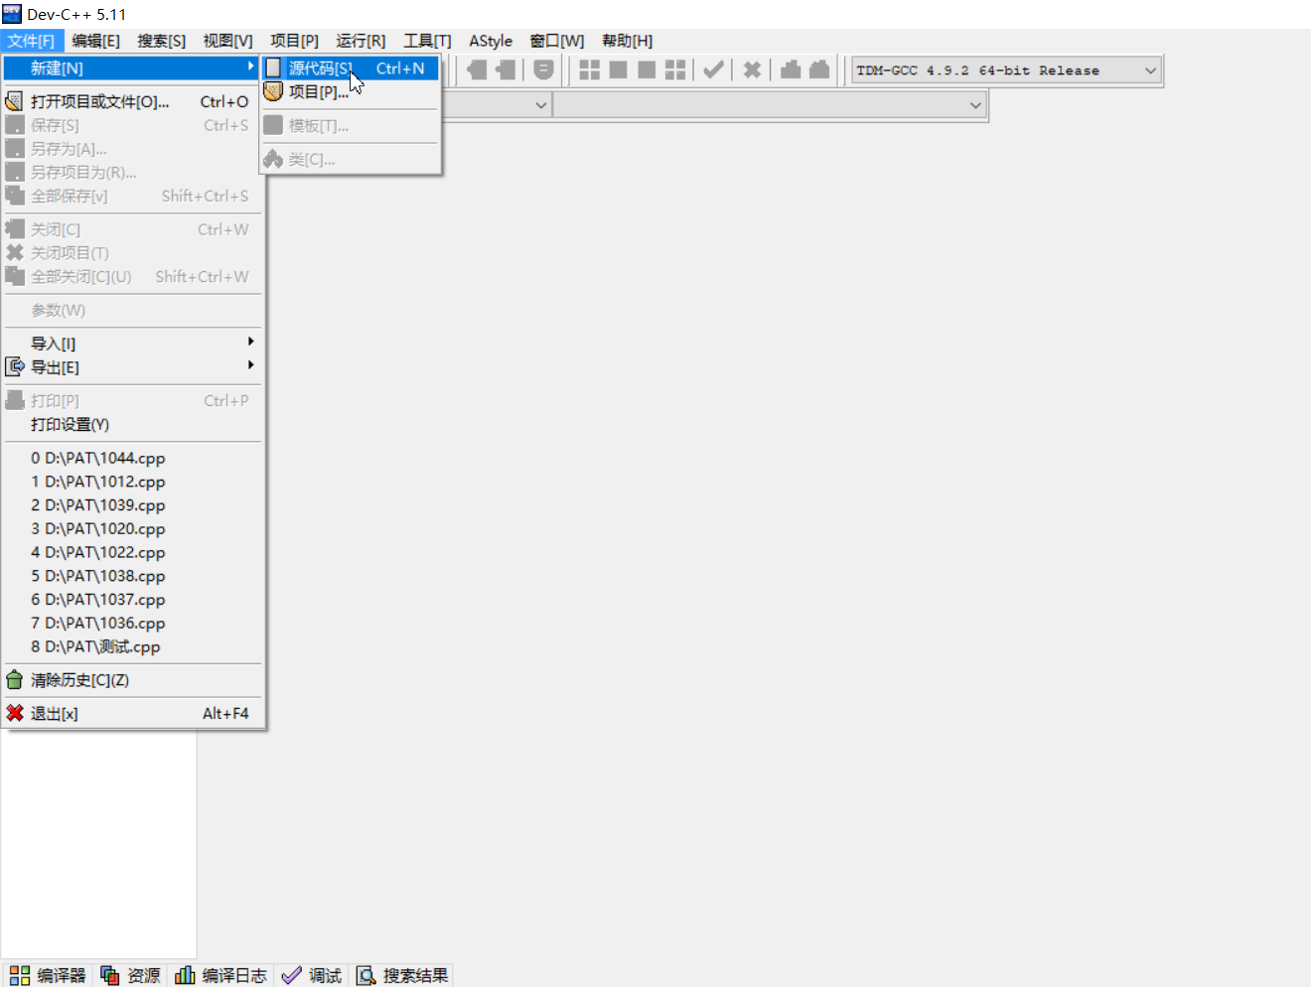
Task: Click the printer icon beside 打印[P]
Action: click(x=15, y=400)
